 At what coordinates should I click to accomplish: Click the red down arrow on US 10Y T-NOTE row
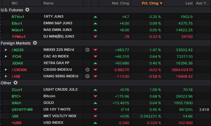click(x=95, y=110)
